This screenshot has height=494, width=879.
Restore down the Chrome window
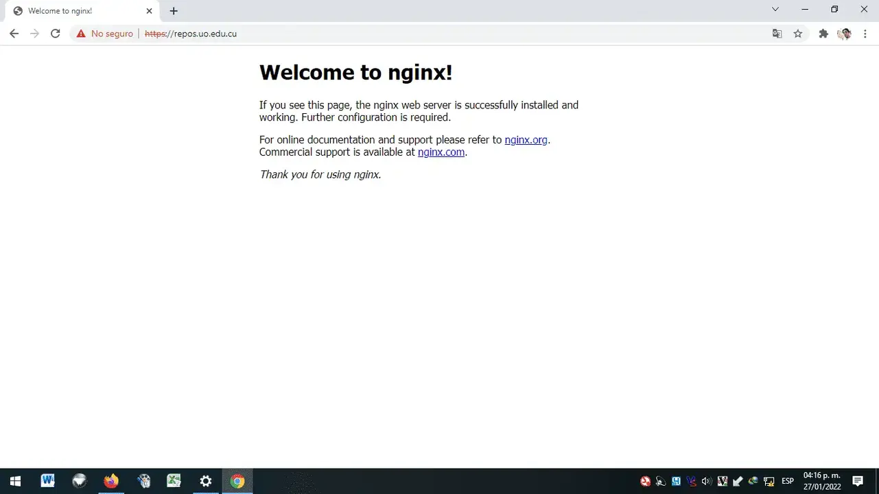[834, 10]
